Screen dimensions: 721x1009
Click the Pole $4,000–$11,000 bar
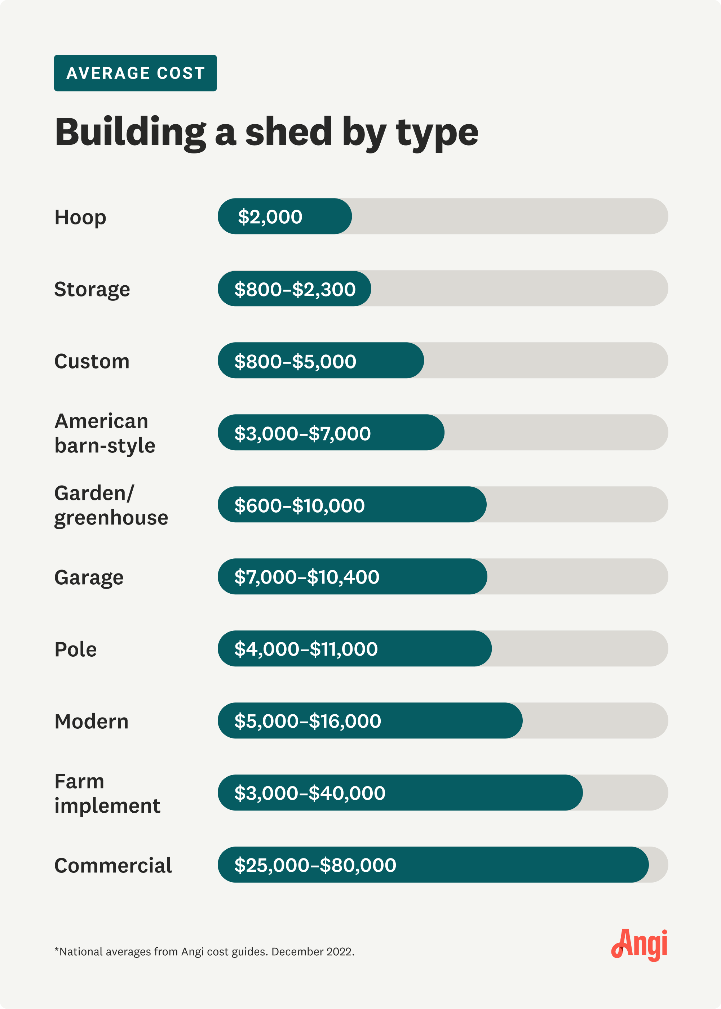tap(354, 649)
